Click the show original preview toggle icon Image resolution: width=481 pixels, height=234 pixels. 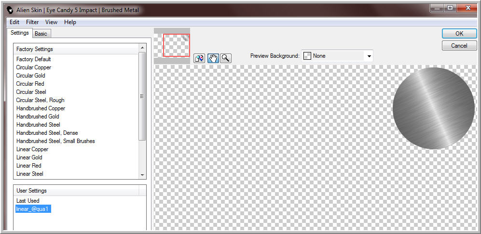(x=199, y=58)
